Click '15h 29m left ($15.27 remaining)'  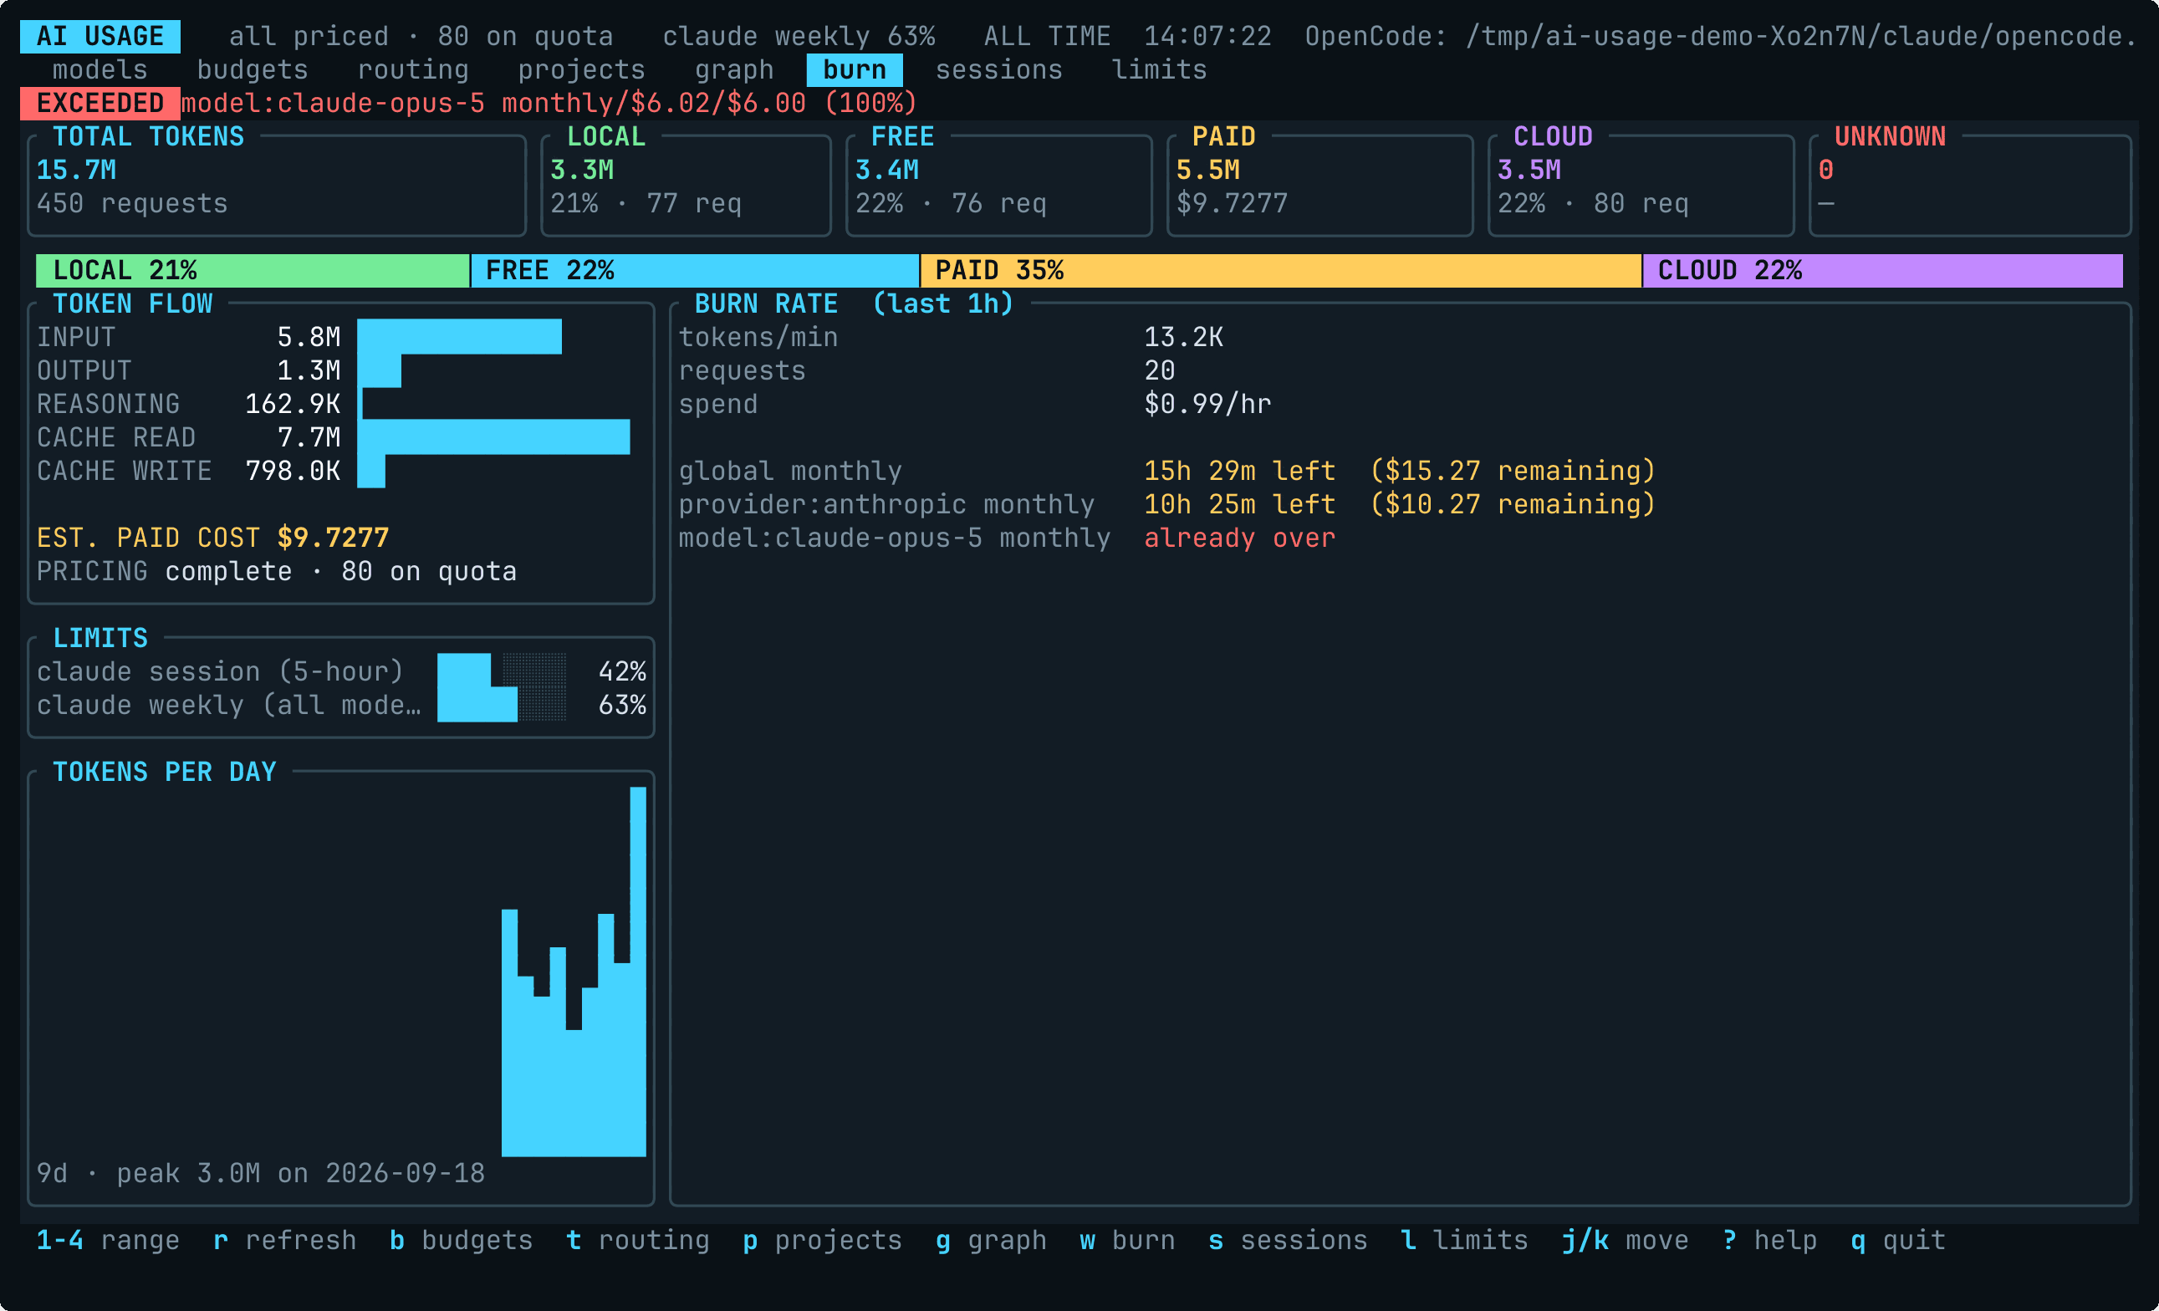pos(1401,471)
